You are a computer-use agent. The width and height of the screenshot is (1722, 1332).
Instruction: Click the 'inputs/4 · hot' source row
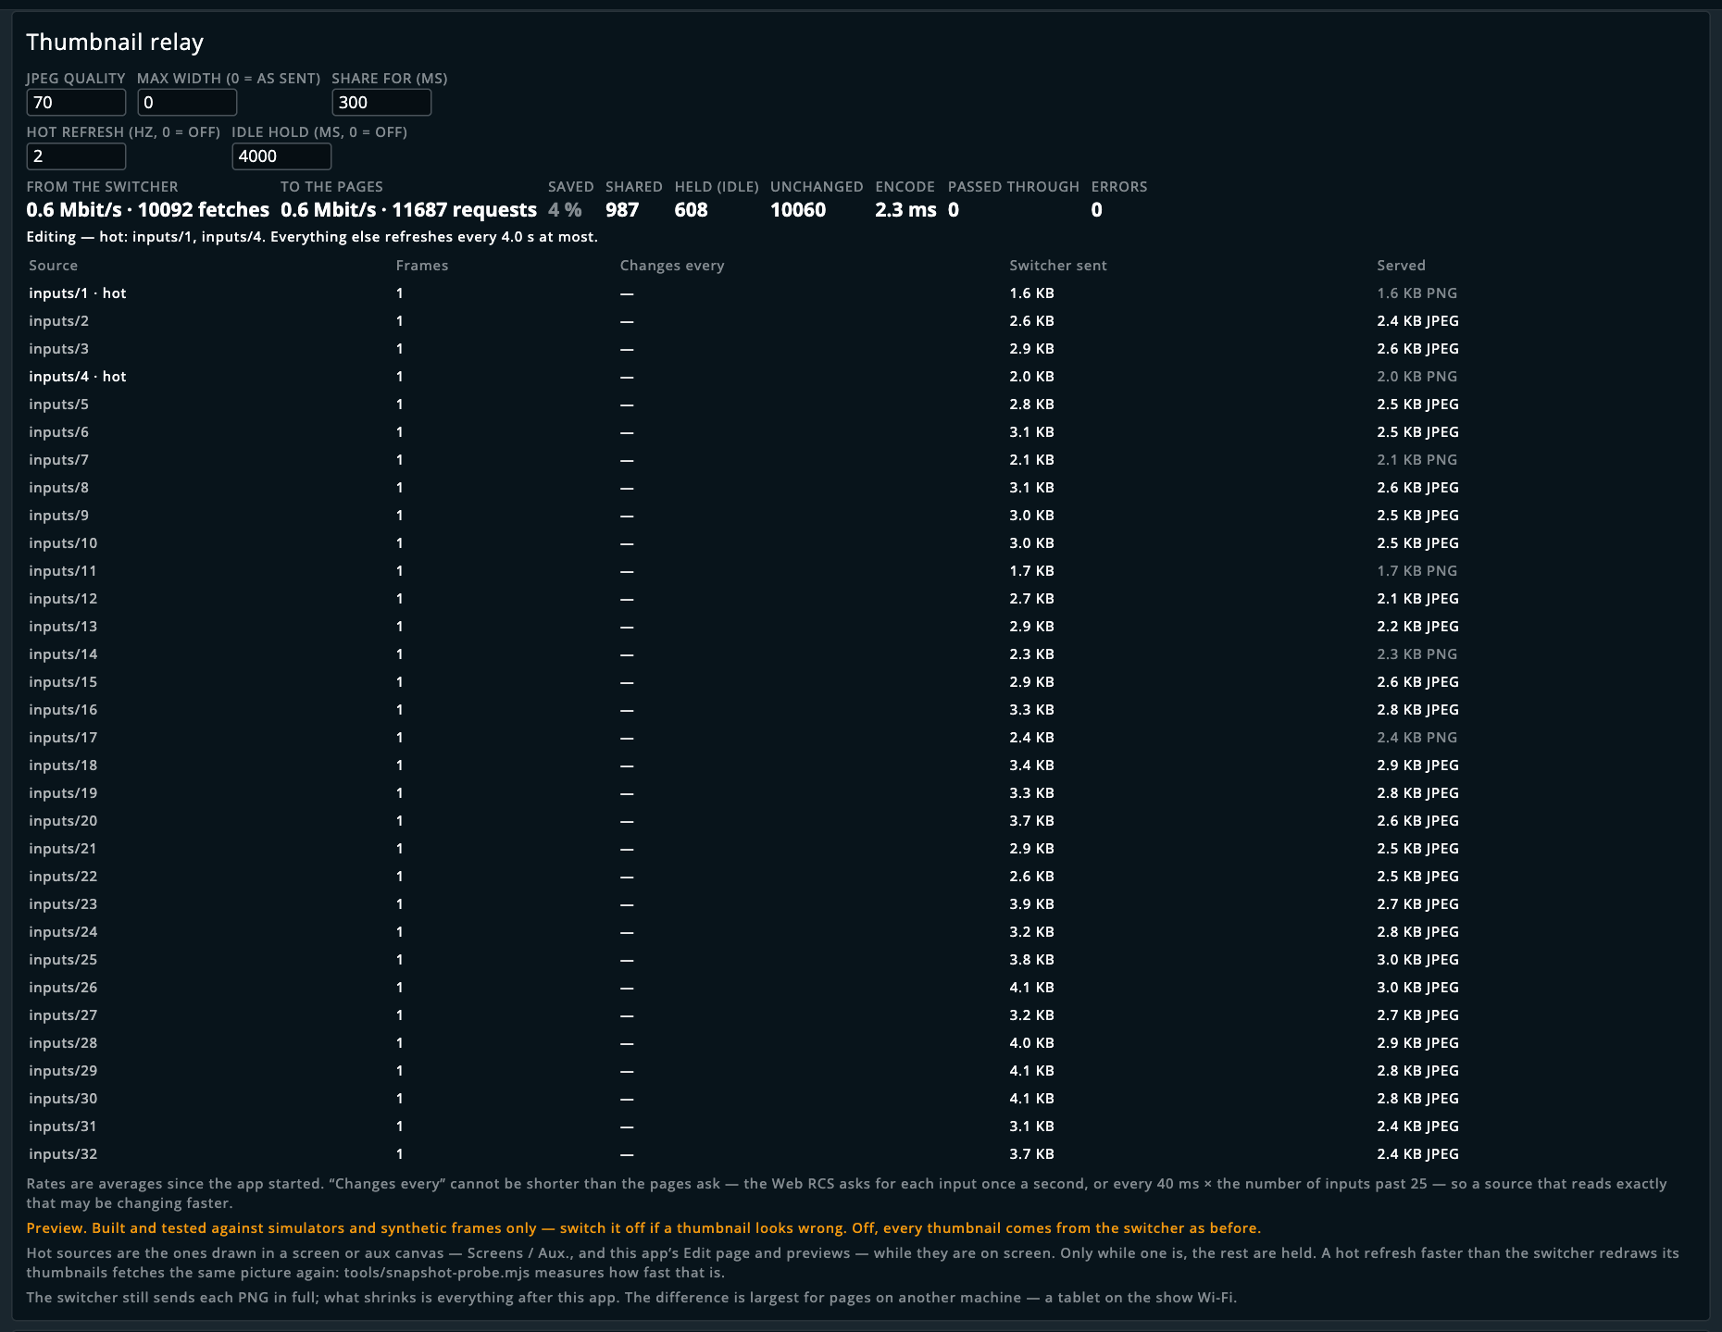861,377
